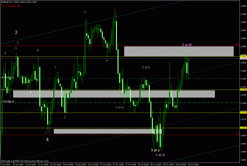247x166 pixels.
Task: Select the gray '2 or b' wave label
Action: (146, 67)
